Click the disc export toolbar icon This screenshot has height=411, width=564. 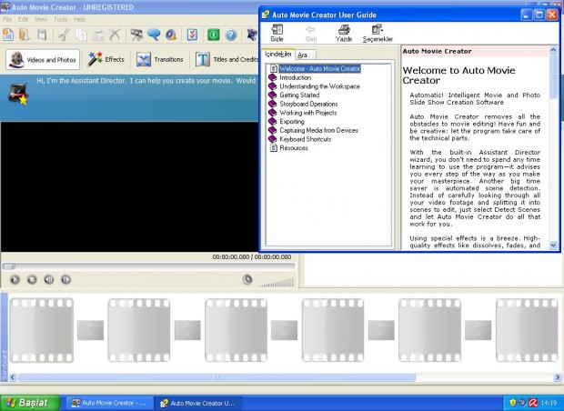(x=171, y=35)
